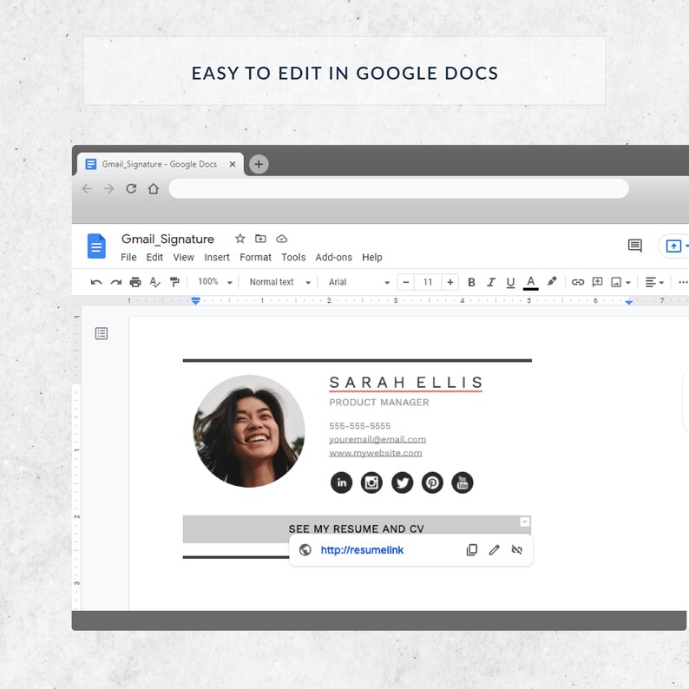Click the LinkedIn social icon
Viewport: 689px width, 689px height.
click(x=341, y=483)
